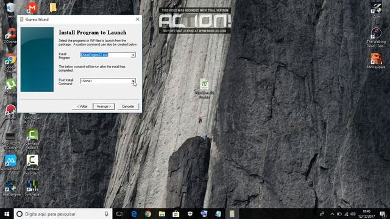Open the Action! desktop shortcut icon
Screen dimensions: 390x219
point(10,112)
